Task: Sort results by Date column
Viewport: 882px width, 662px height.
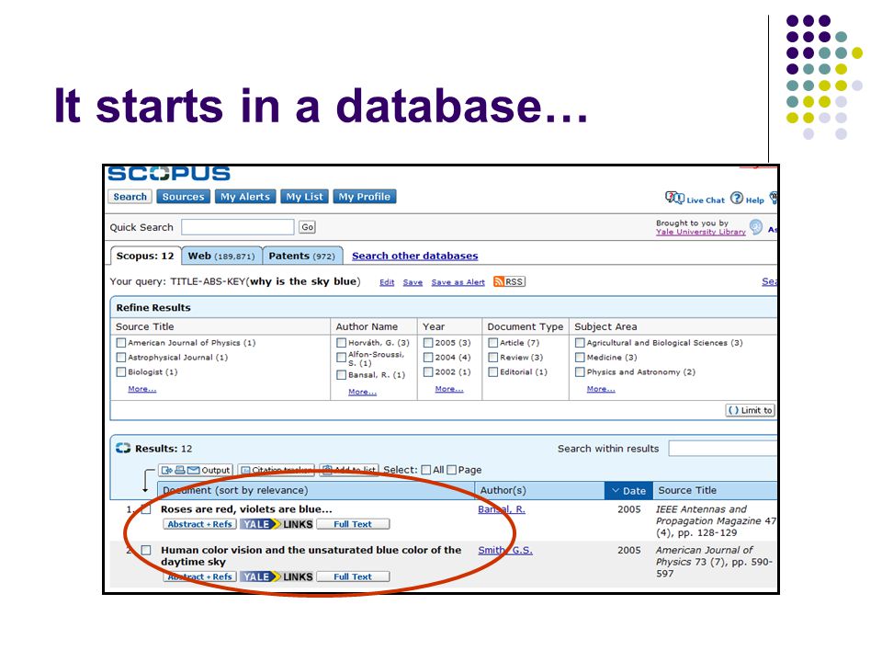Action: point(628,490)
